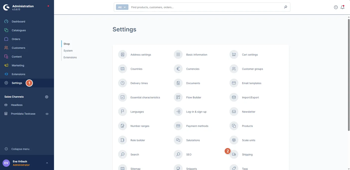This screenshot has width=350, height=170.
Task: Click the Shopware logo
Action: point(6,7)
